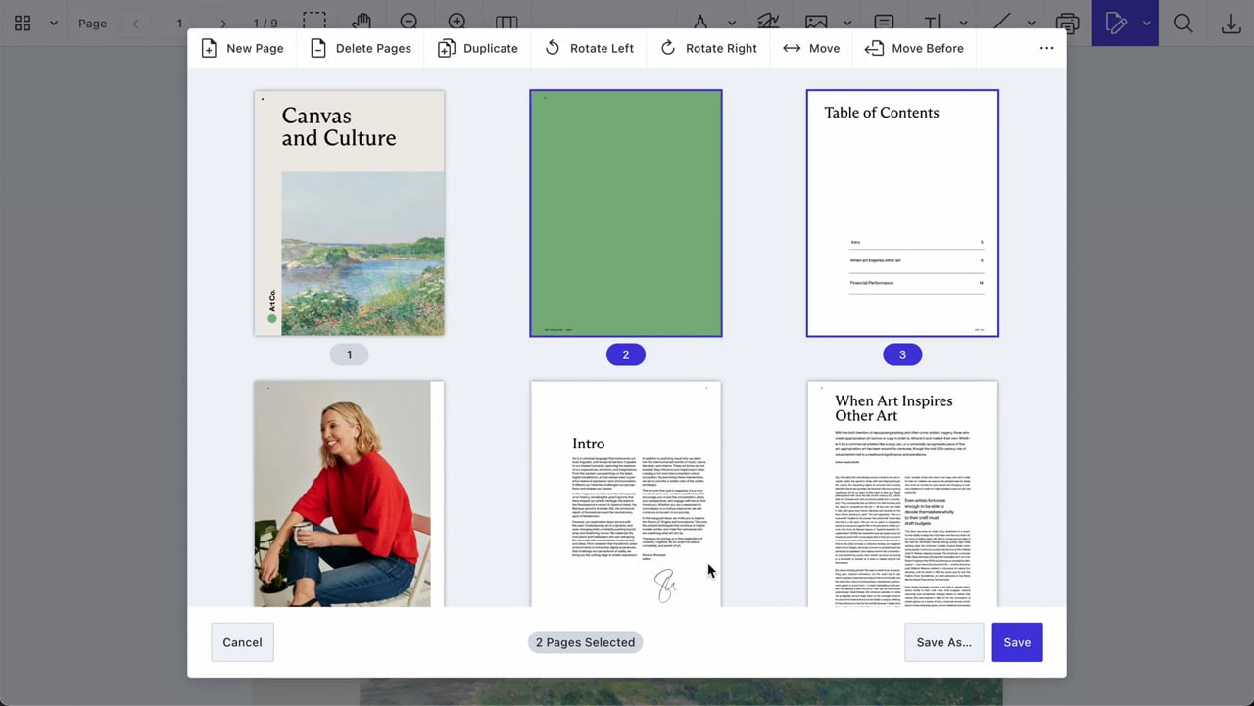Open the search tool in top bar
This screenshot has width=1254, height=706.
point(1182,23)
